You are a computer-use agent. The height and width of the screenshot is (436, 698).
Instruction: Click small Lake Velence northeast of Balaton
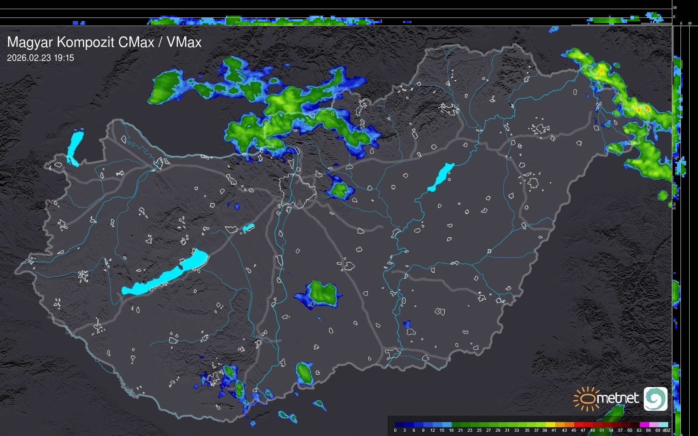pos(248,228)
